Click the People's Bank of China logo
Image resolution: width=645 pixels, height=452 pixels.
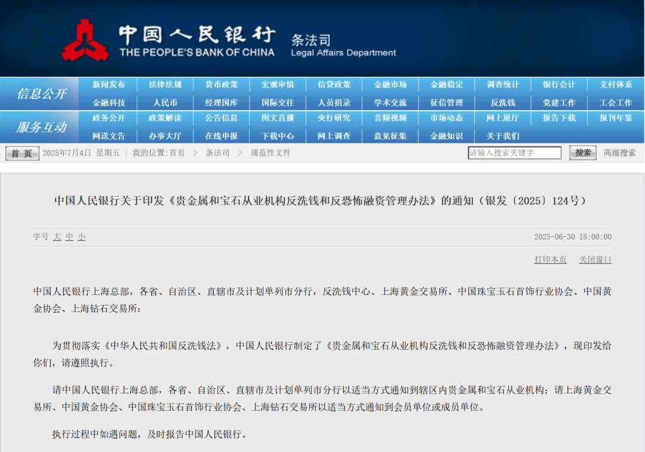coord(85,40)
